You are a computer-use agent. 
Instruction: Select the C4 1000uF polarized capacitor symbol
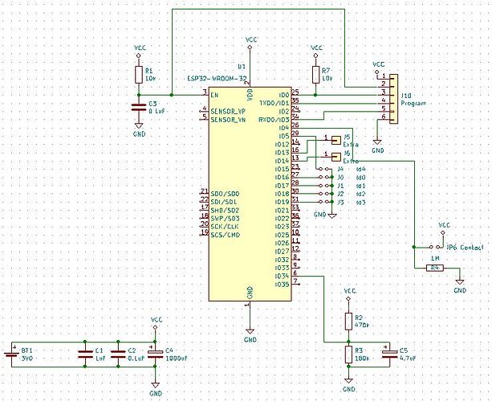(x=155, y=353)
